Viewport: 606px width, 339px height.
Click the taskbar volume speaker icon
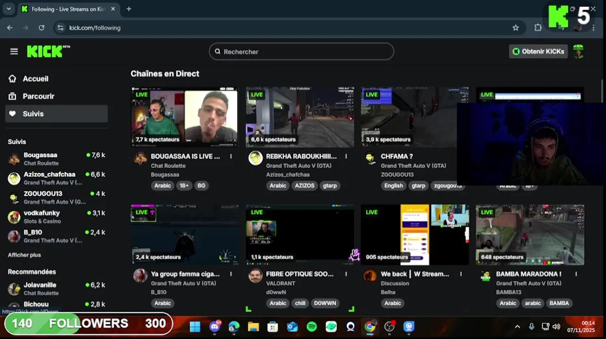click(556, 326)
